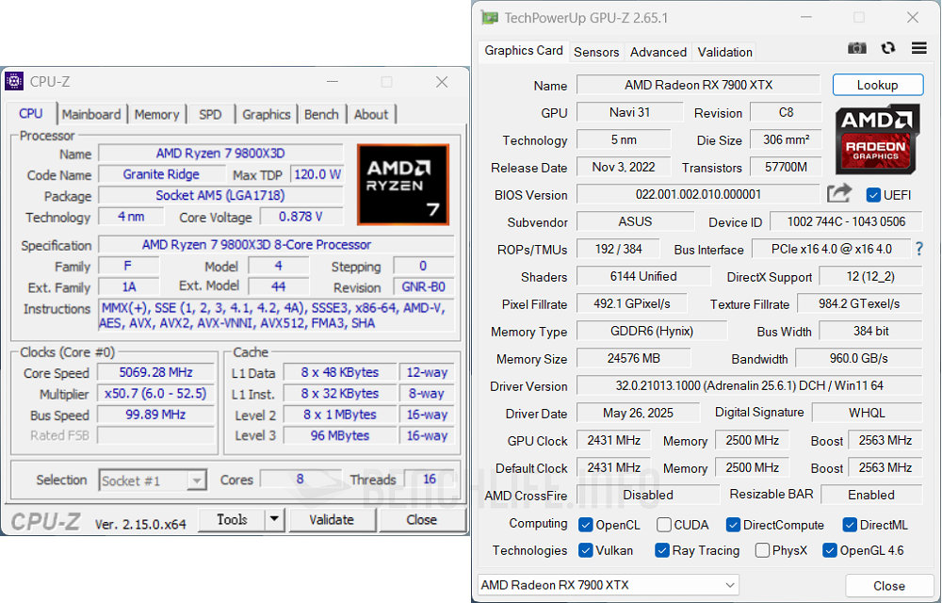Toggle the UEFI checkbox
942x603 pixels.
click(873, 195)
